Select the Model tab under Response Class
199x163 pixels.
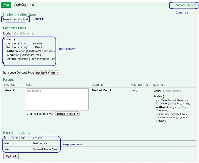[7, 33]
